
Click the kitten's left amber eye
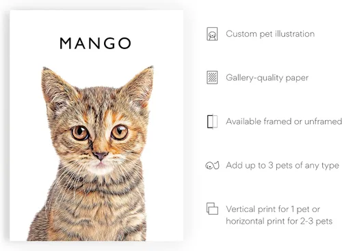(80, 132)
